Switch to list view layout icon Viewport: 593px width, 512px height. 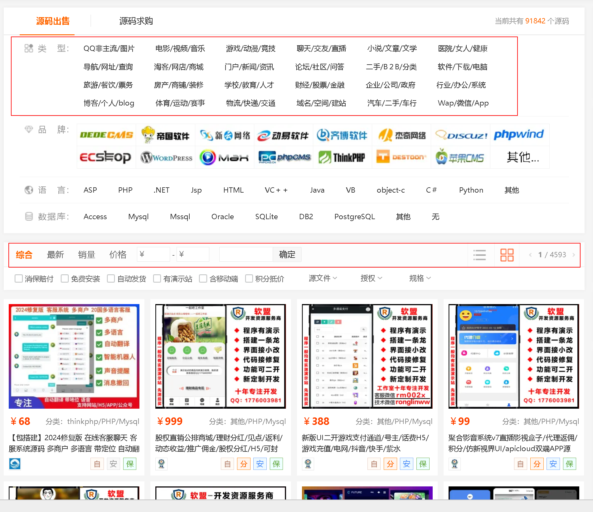click(479, 255)
